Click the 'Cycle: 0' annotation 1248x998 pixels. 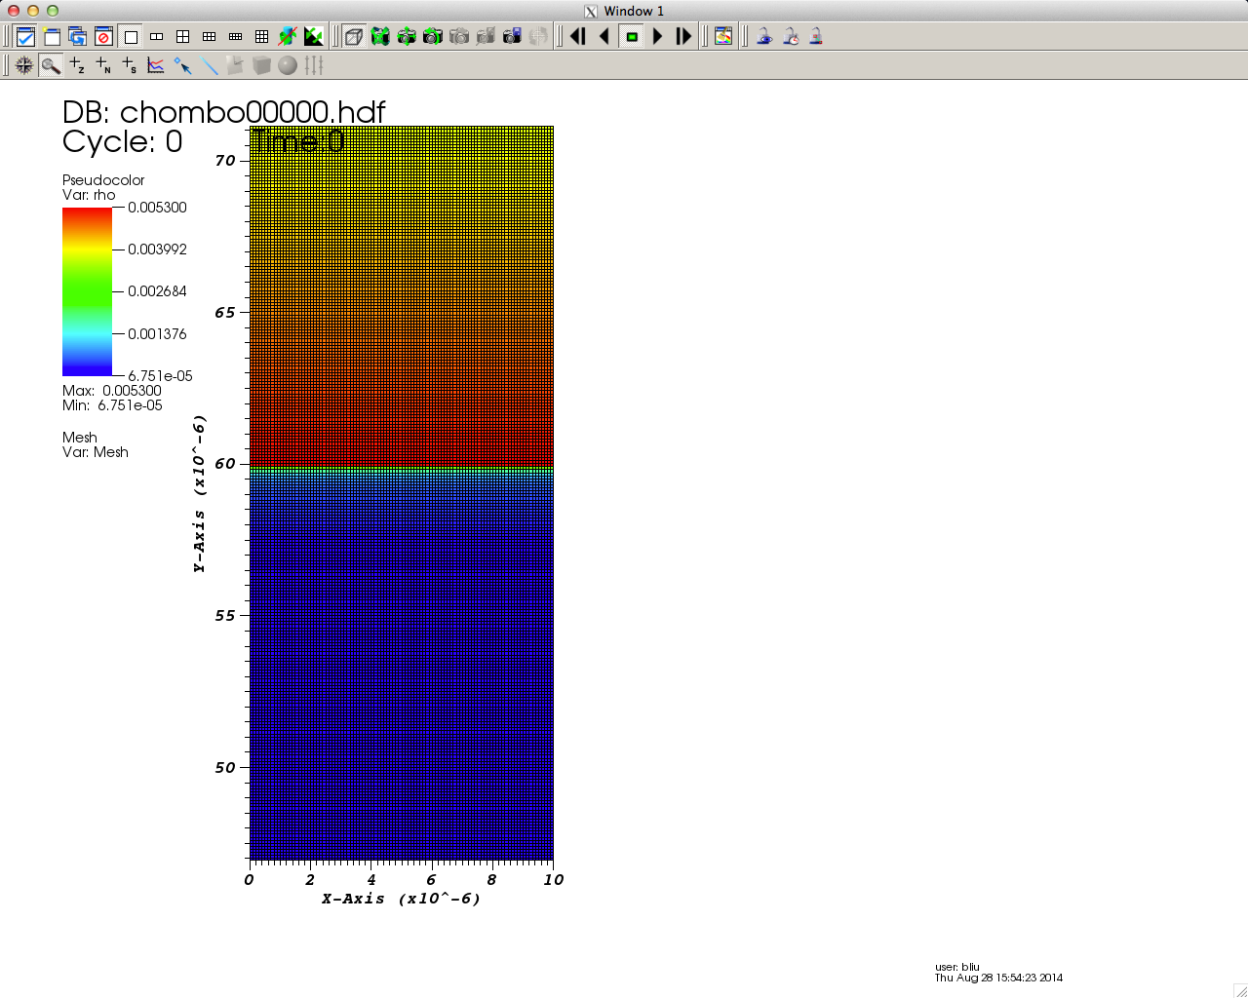click(x=122, y=142)
